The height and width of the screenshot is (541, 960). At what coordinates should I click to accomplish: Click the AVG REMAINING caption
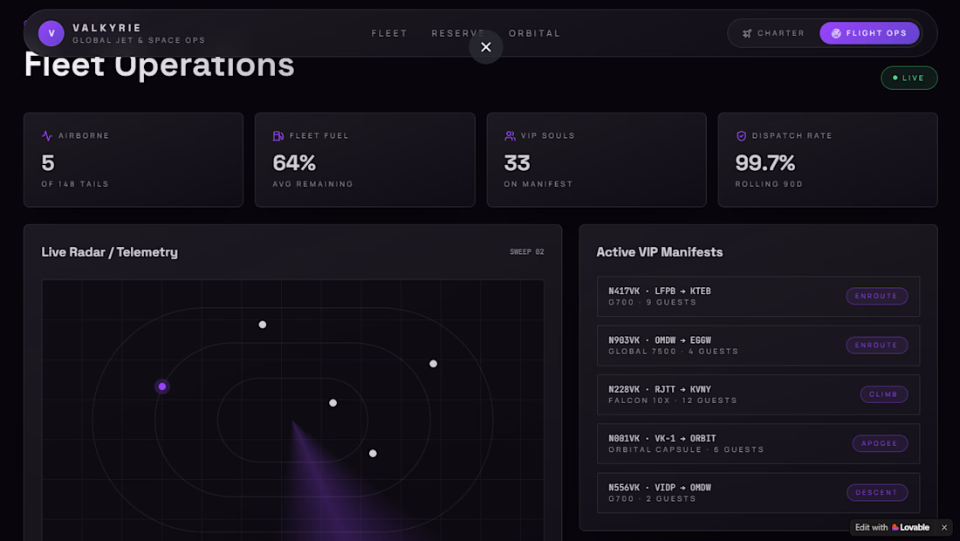[x=312, y=184]
